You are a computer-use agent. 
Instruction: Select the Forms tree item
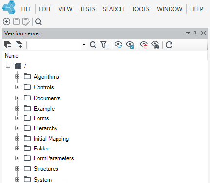point(41,118)
